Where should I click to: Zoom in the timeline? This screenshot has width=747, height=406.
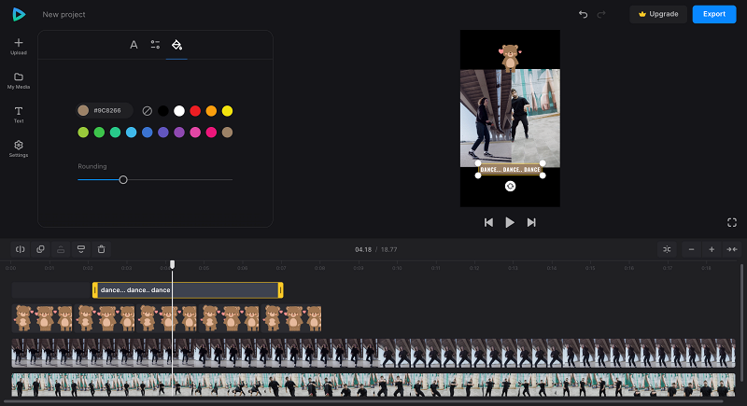(x=712, y=249)
